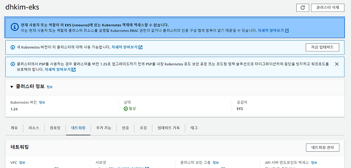
Task: Open 정보 link next to VPC
Action: (22, 163)
